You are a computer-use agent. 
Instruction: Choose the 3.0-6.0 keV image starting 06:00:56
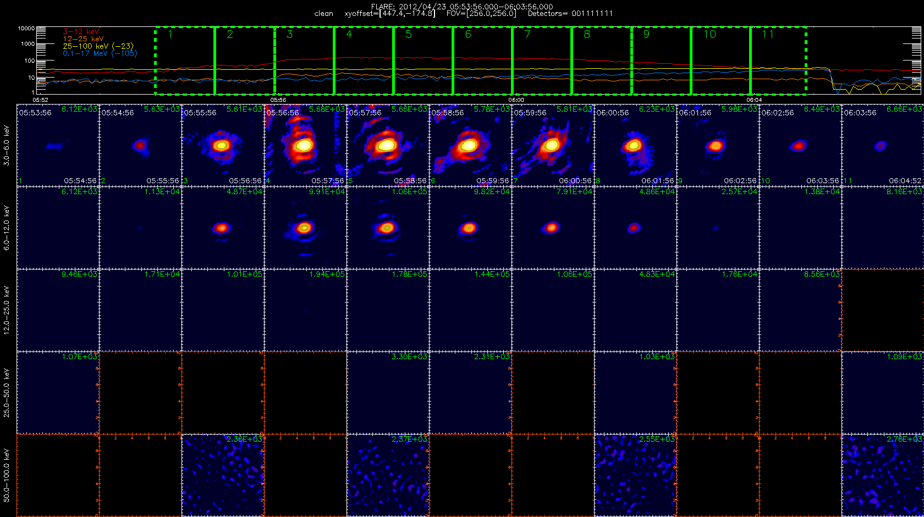click(x=635, y=145)
